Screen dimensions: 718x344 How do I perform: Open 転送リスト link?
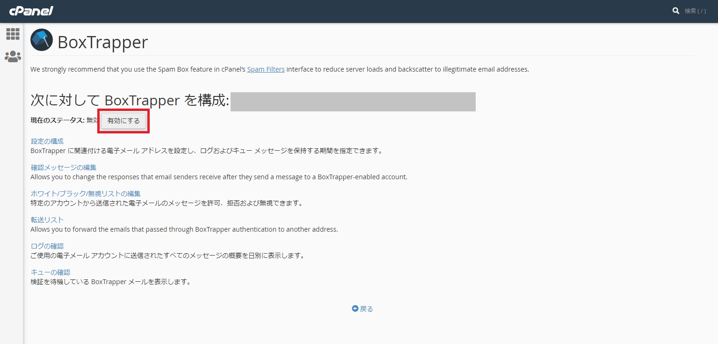[47, 220]
